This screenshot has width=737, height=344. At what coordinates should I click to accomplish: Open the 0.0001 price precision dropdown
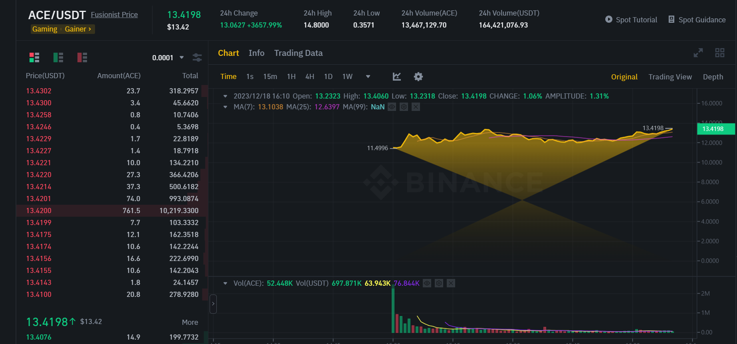[x=168, y=57]
